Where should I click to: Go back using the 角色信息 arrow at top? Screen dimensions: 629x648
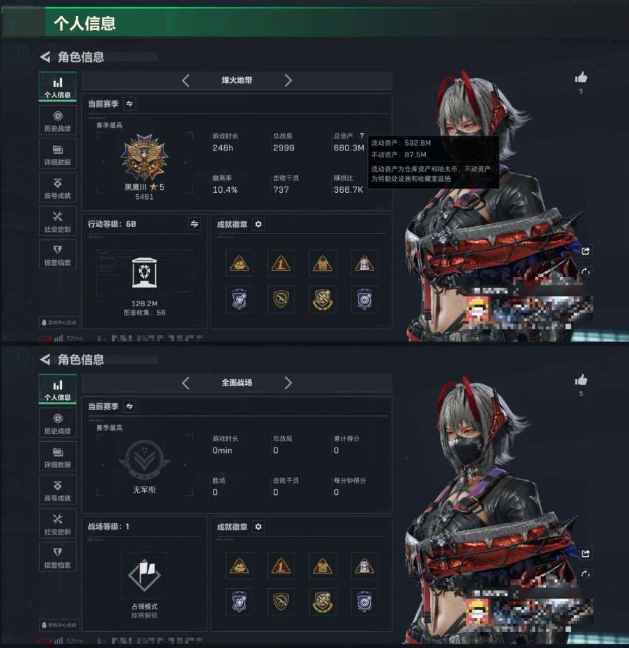45,57
